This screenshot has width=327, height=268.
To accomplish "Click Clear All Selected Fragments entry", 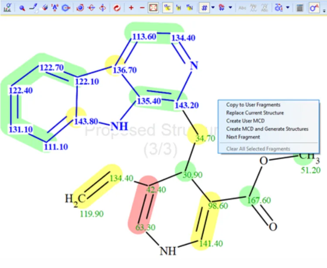I will [x=258, y=149].
